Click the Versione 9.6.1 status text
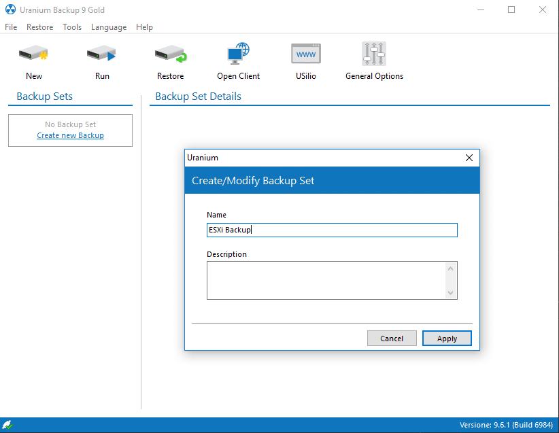 point(506,425)
